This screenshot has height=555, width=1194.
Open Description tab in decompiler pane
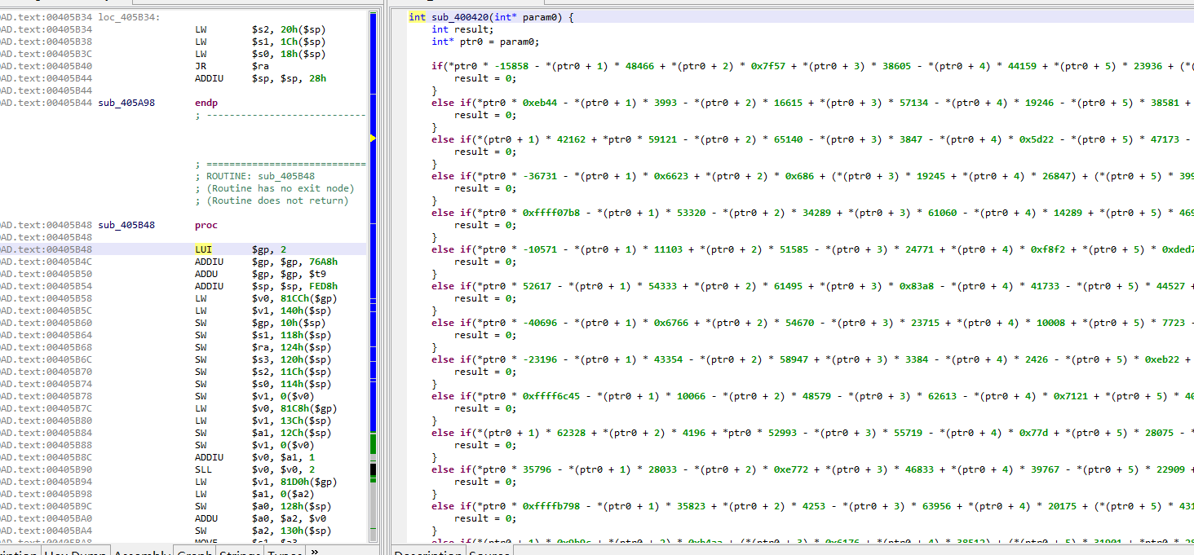[x=428, y=552]
